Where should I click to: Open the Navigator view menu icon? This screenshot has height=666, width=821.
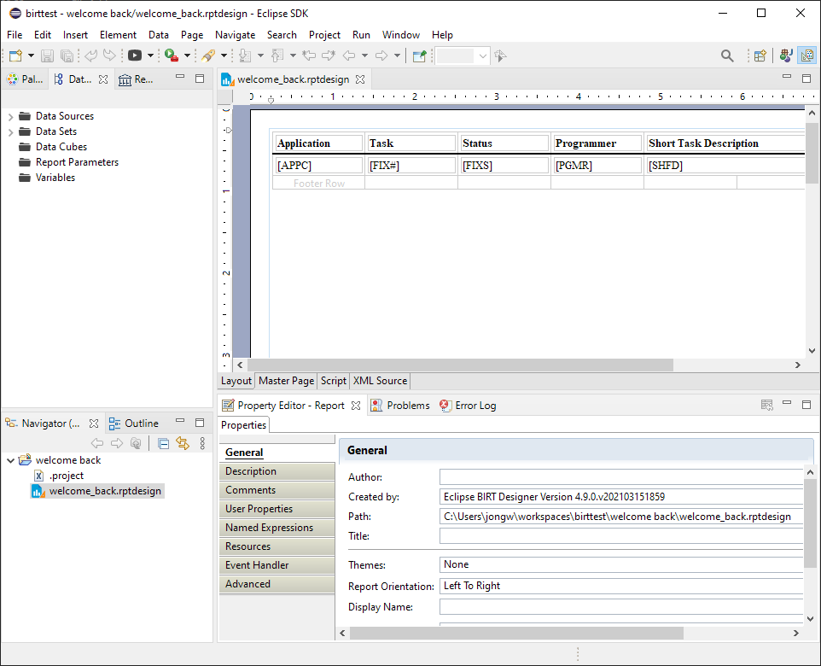(202, 443)
